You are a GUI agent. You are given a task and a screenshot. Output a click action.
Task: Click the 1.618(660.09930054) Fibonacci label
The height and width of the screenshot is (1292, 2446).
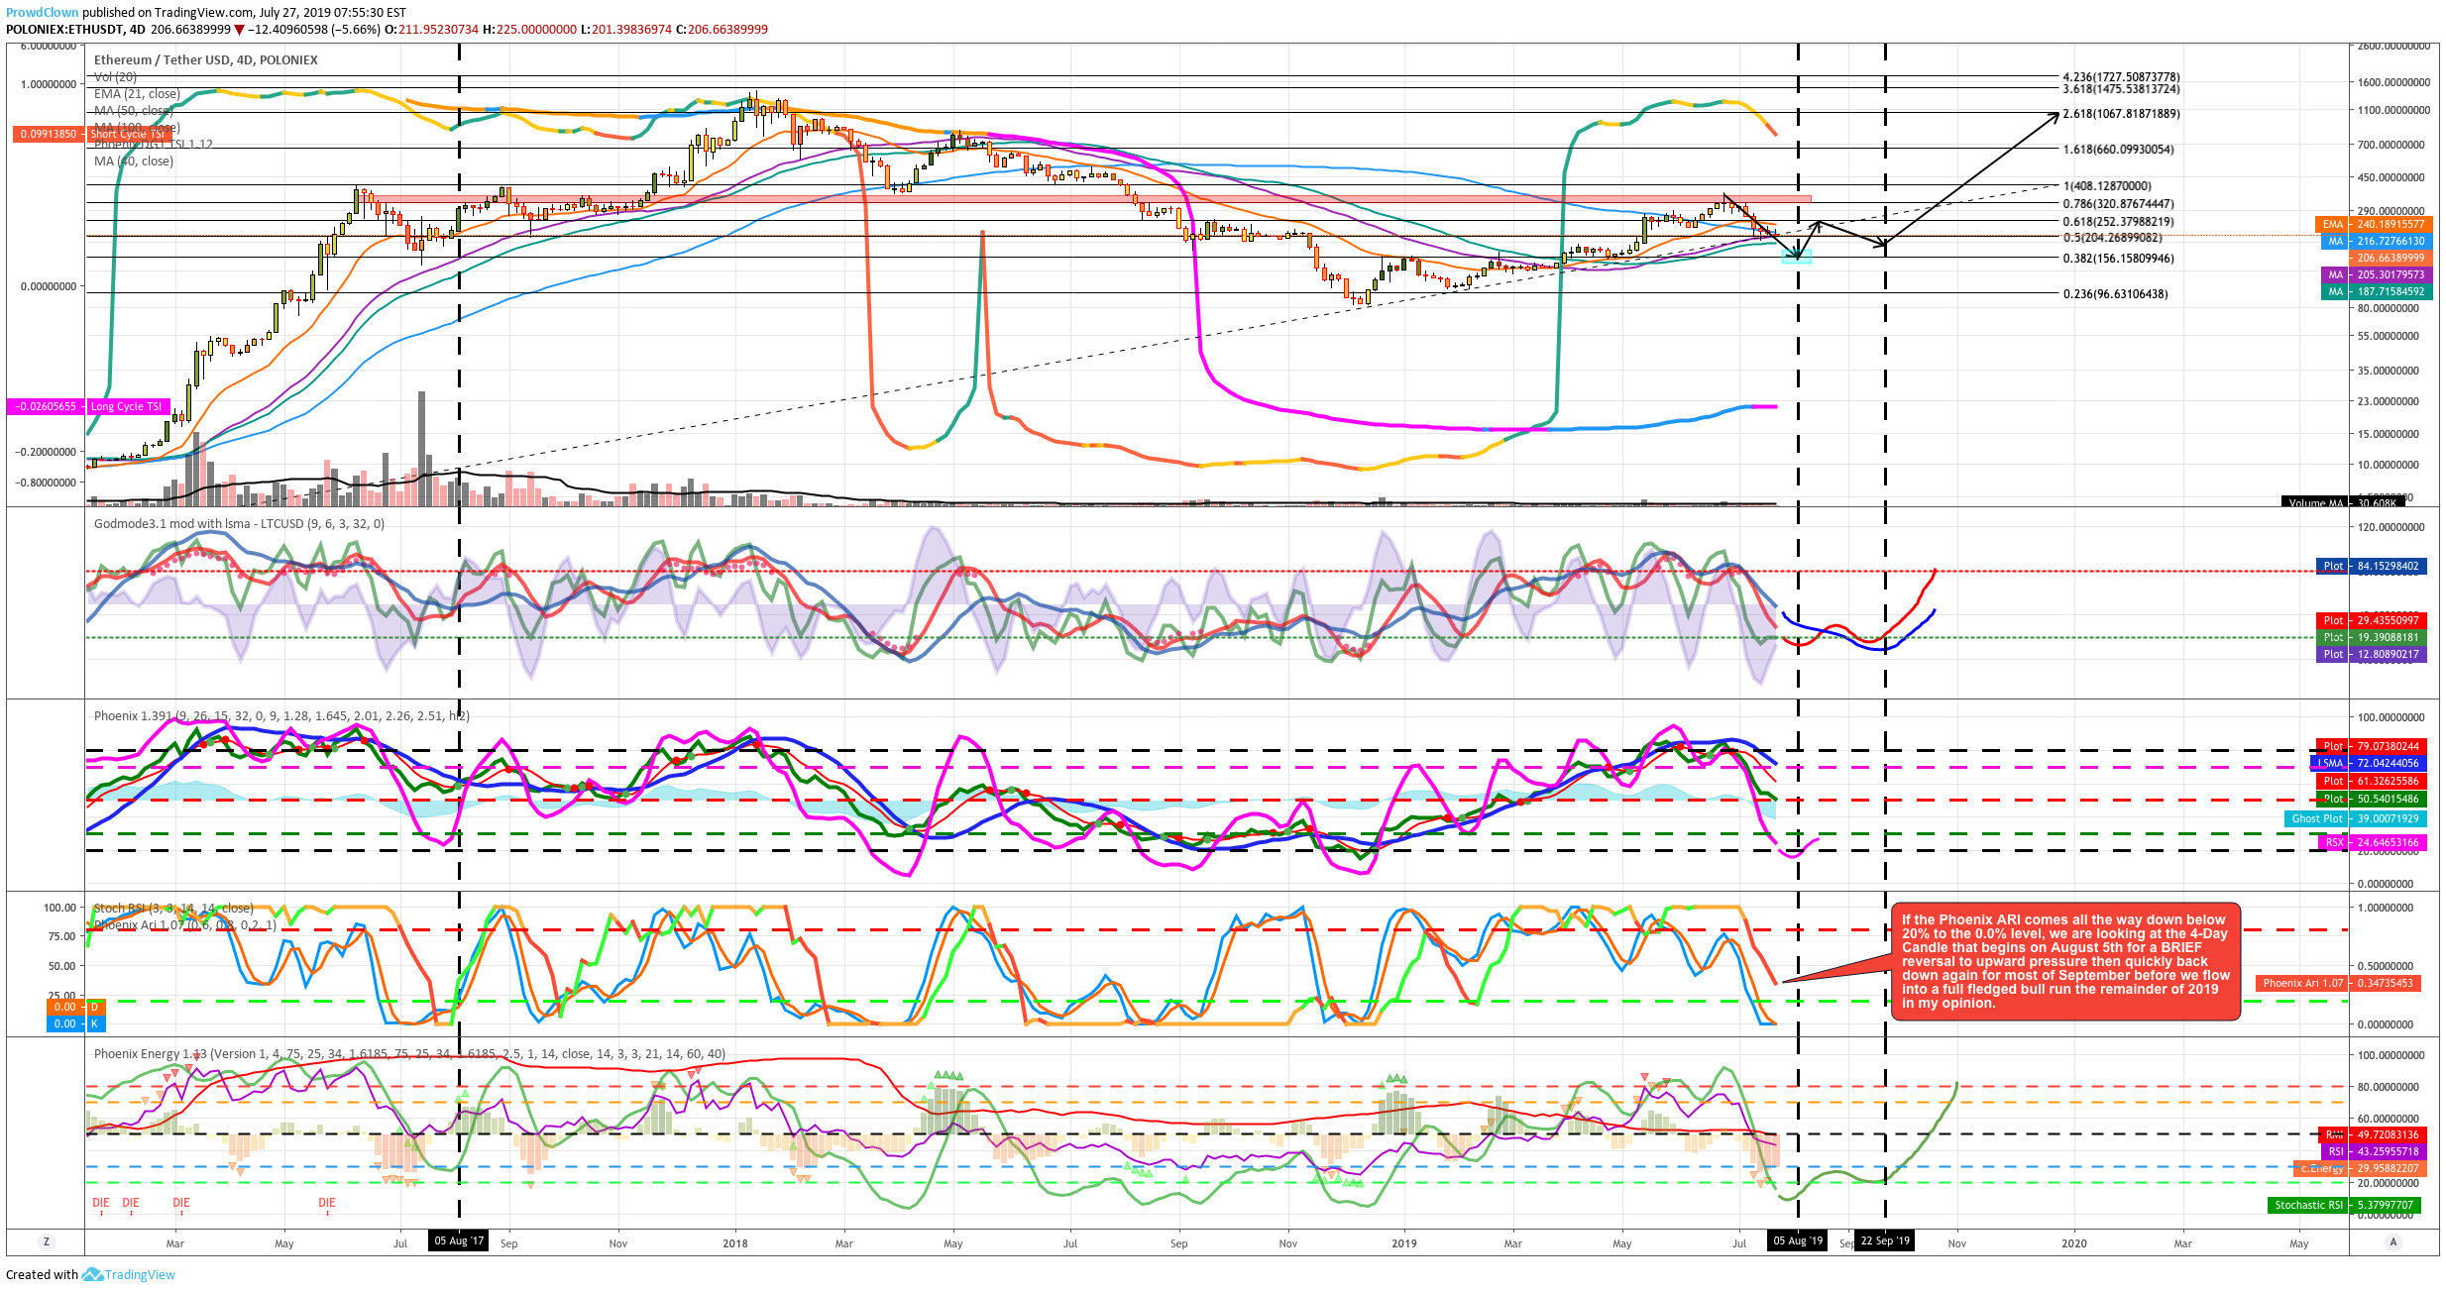(x=2118, y=150)
